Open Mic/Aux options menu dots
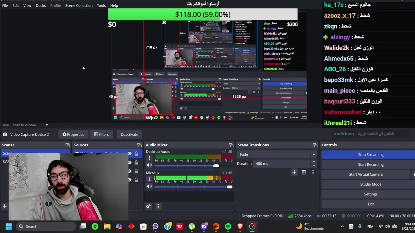Viewport: 415px width, 233px height. (149, 179)
